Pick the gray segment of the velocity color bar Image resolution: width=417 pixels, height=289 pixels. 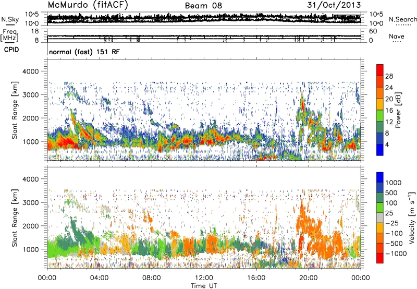tap(380, 218)
